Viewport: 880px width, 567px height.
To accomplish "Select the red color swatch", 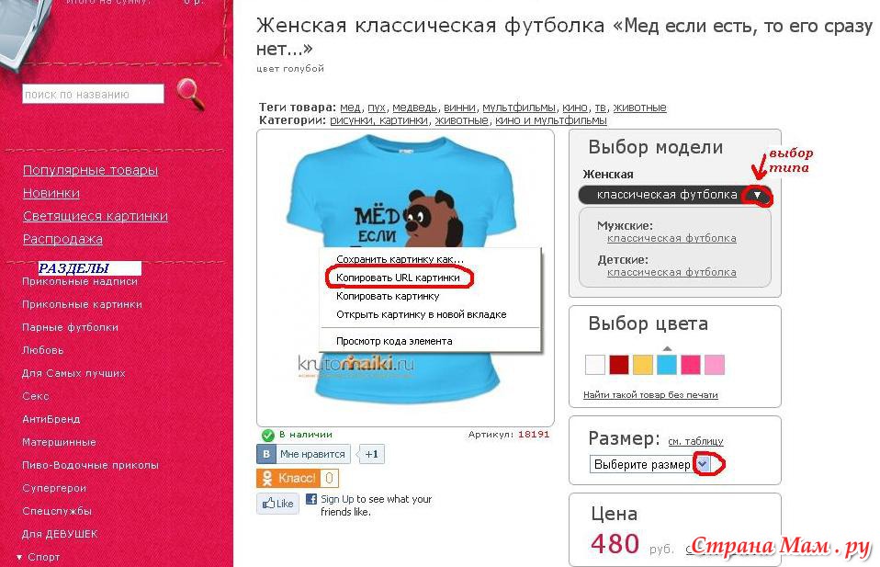I will 619,365.
